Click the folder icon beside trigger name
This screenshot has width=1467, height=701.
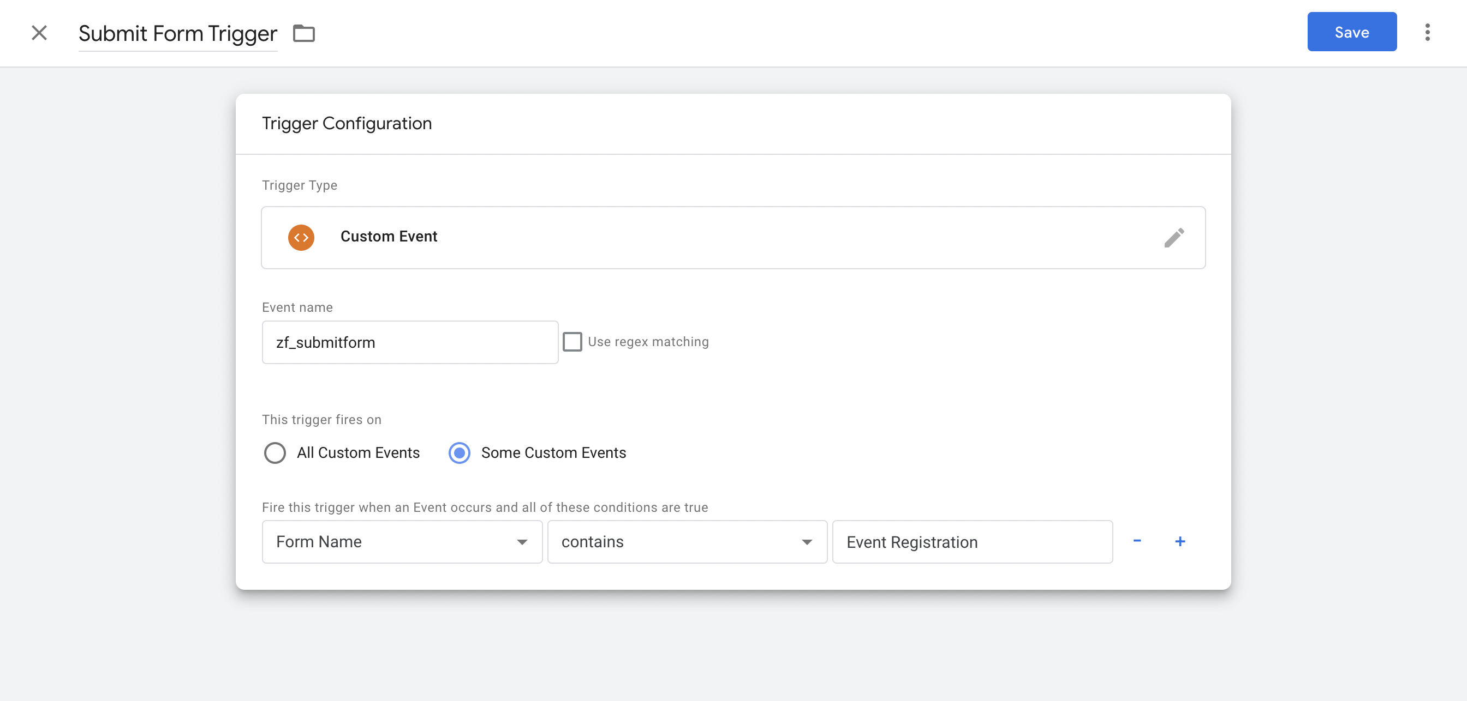tap(303, 33)
